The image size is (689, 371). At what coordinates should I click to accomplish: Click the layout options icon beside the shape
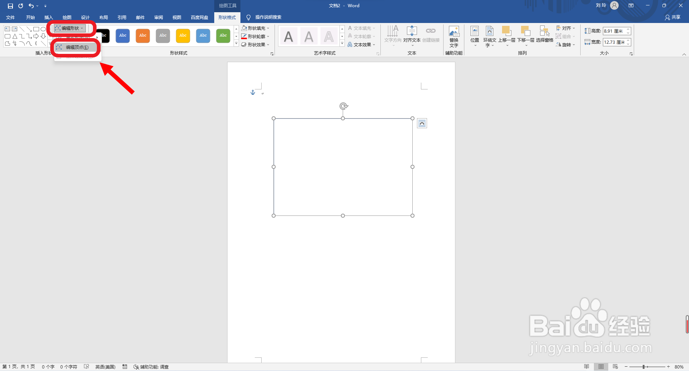tap(422, 124)
